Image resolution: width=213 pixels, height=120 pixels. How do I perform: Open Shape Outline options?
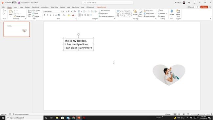tap(149, 13)
